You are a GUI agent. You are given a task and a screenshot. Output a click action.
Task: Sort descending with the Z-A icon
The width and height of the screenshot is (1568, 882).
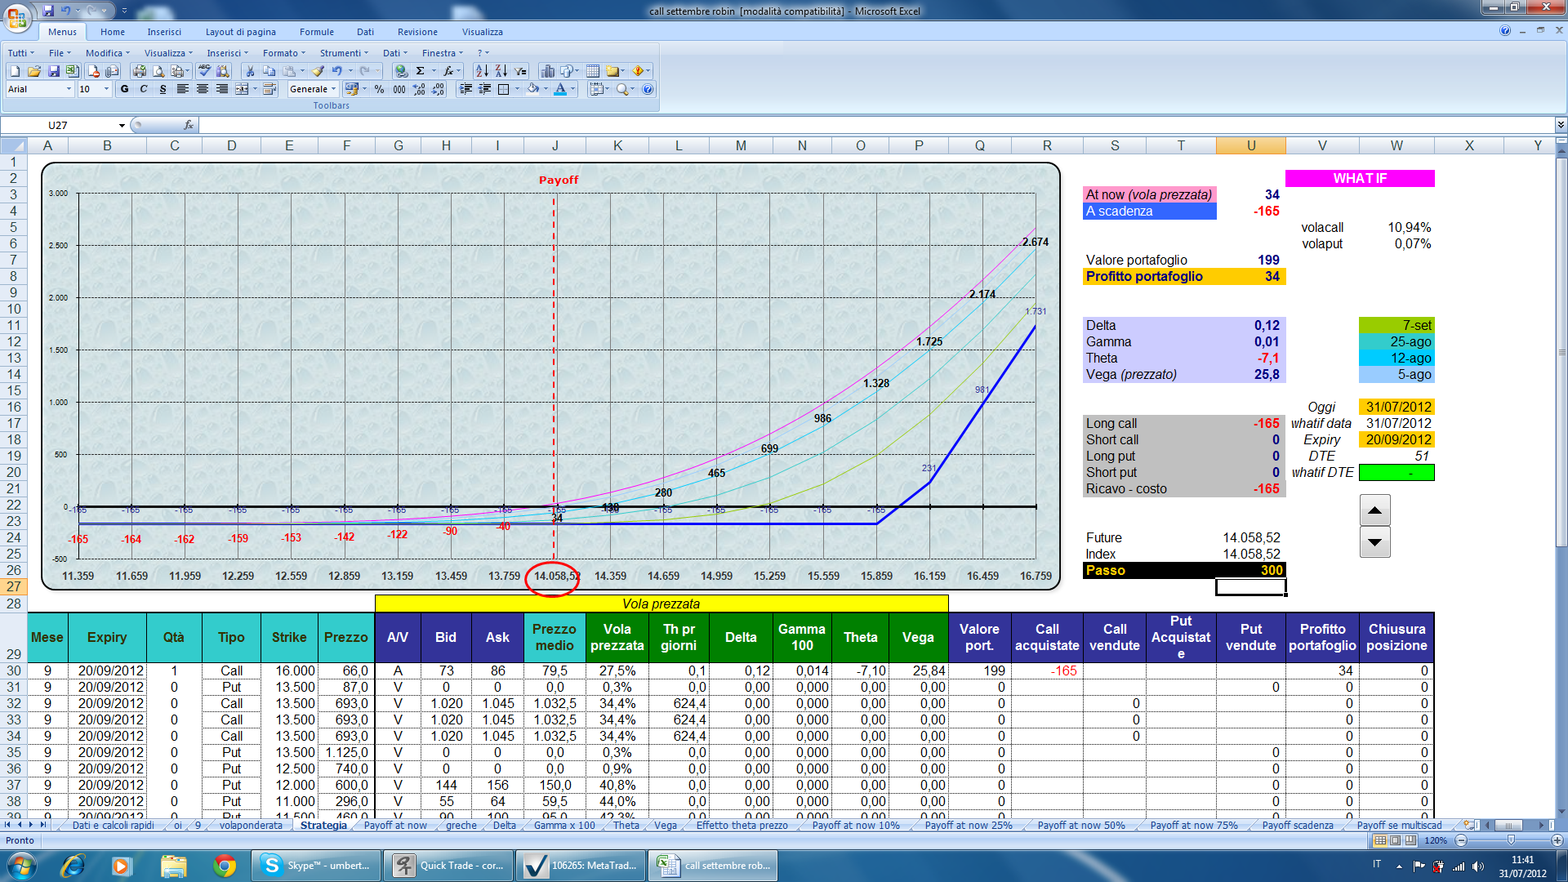(x=501, y=72)
